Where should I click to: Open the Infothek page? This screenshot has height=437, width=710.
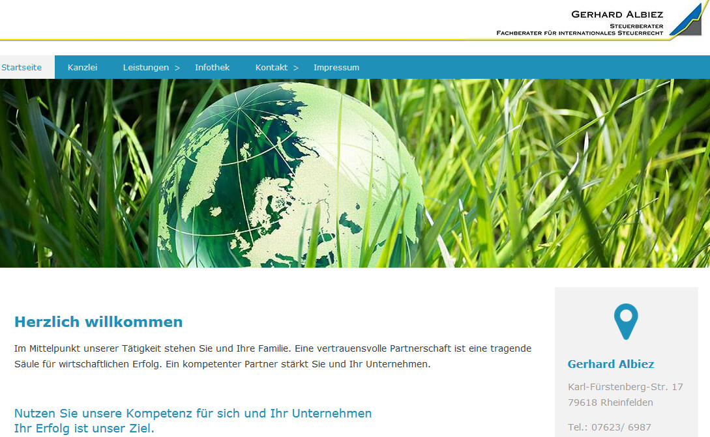tap(212, 67)
